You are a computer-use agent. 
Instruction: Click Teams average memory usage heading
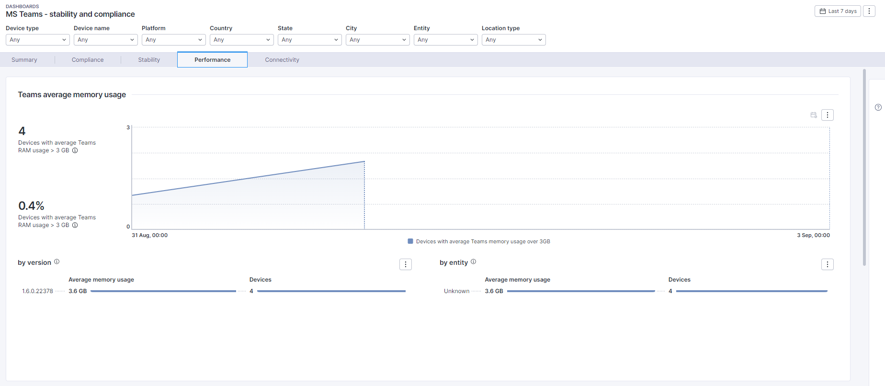tap(72, 95)
